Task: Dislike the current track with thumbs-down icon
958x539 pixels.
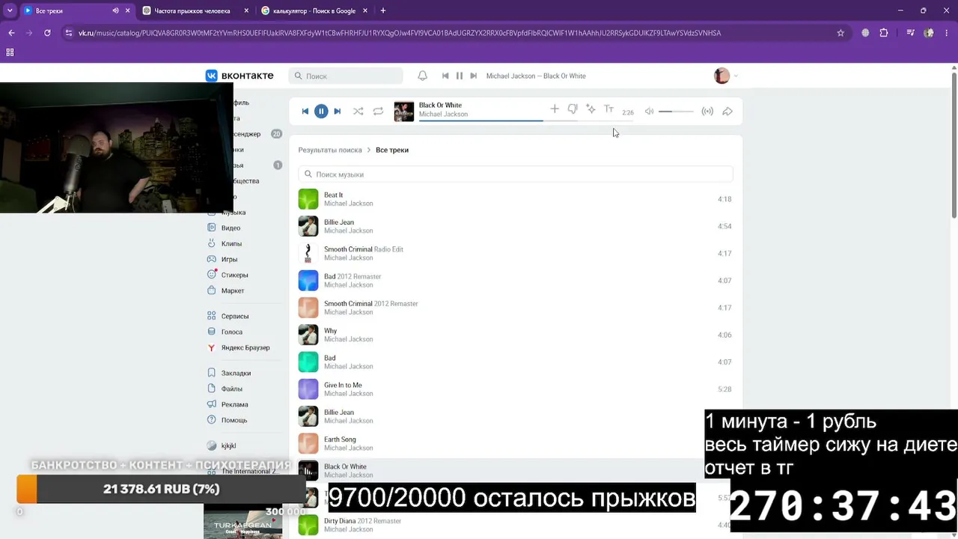Action: tap(573, 109)
